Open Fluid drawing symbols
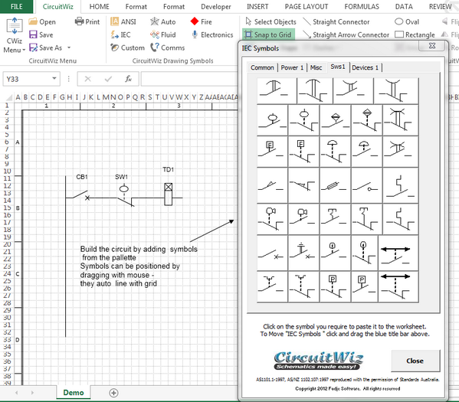 point(162,34)
